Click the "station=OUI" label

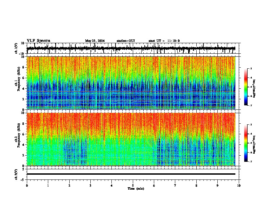coord(126,41)
